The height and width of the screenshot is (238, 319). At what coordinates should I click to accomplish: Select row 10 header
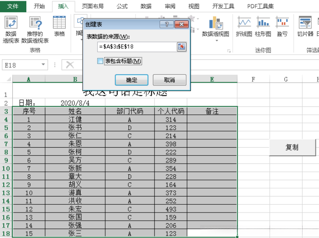[6, 168]
